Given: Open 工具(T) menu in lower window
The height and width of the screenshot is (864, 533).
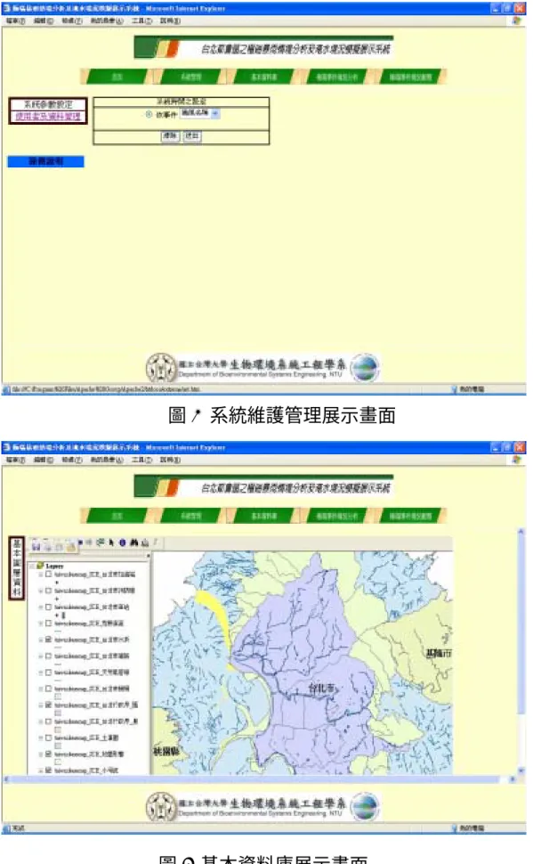Looking at the screenshot, I should click(142, 460).
